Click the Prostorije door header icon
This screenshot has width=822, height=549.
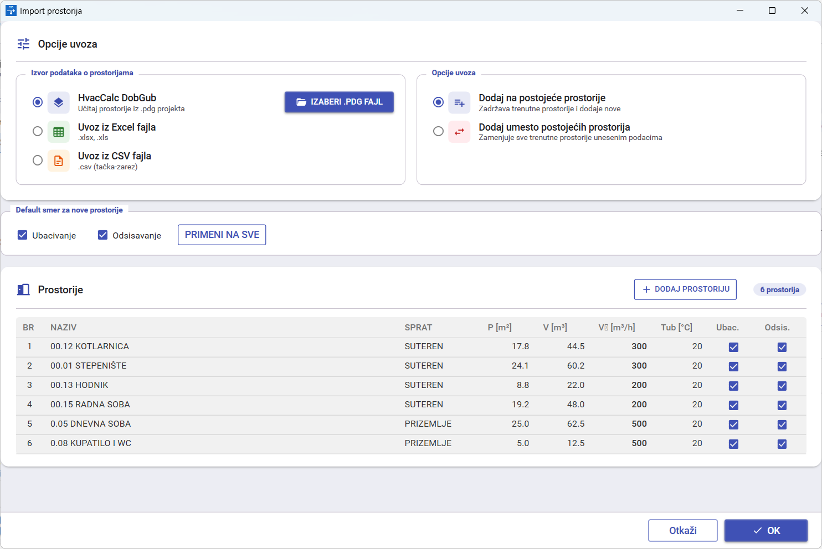click(x=23, y=289)
